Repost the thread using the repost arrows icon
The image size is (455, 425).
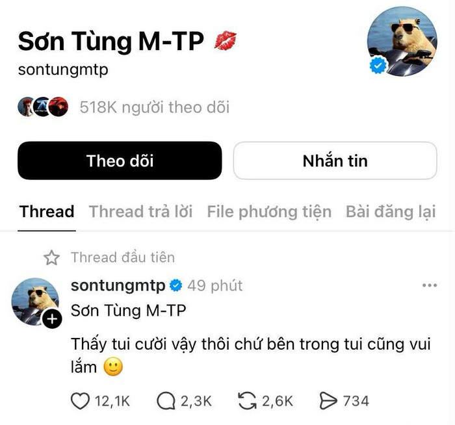247,401
